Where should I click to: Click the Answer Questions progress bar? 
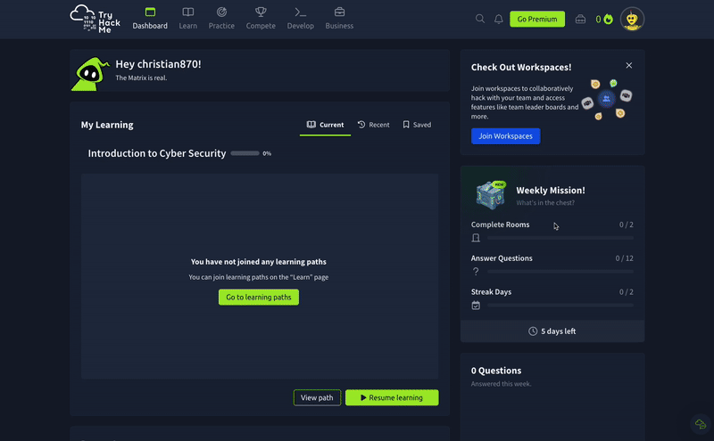coord(560,272)
